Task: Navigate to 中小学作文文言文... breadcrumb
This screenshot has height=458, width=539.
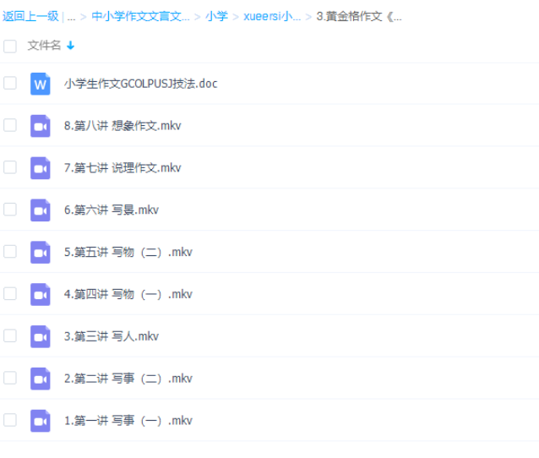Action: point(140,16)
